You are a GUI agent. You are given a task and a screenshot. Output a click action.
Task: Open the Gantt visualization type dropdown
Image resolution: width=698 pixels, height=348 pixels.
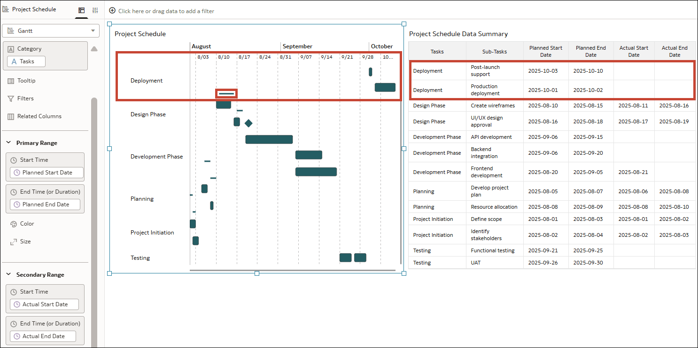pos(50,30)
